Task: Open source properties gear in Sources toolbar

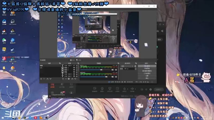Action: pyautogui.click(x=69, y=79)
